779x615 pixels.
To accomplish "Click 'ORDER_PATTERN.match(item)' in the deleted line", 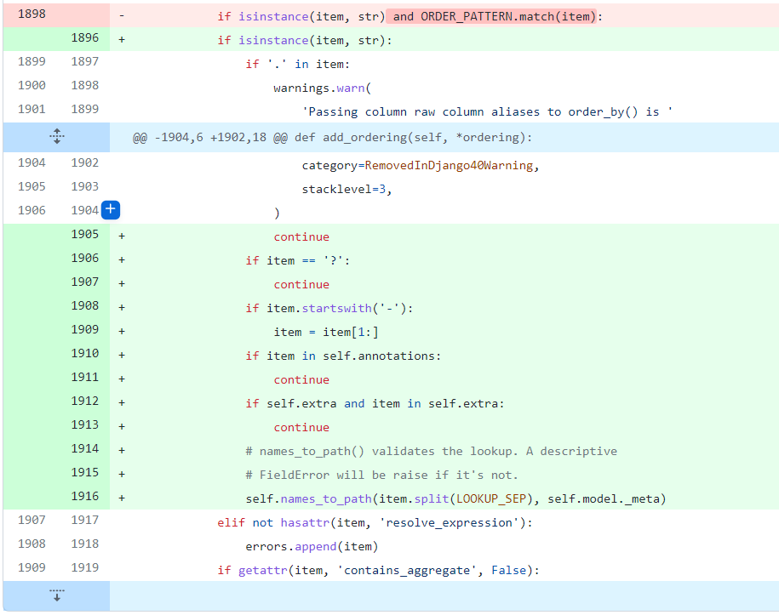I will coord(507,16).
